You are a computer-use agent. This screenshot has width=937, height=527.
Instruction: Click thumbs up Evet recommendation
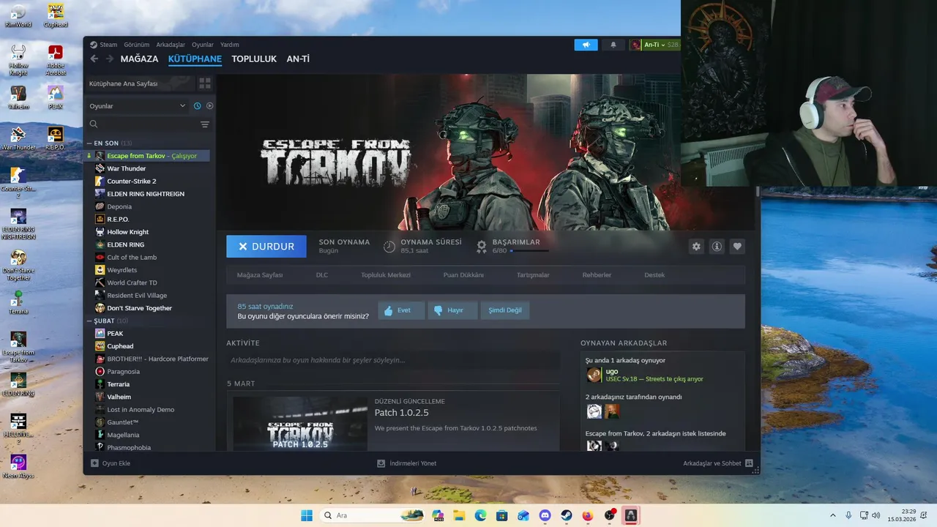(x=401, y=310)
